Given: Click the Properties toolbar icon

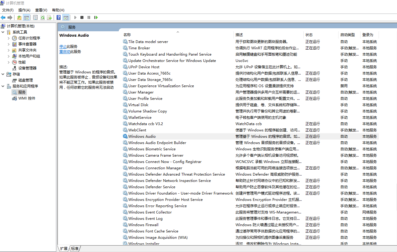Looking at the screenshot, I should [35, 17].
